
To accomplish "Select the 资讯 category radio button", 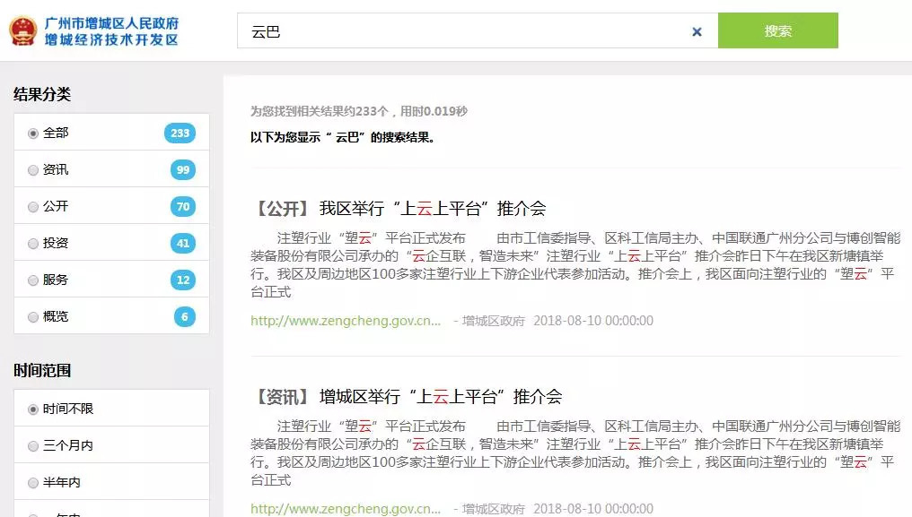I will click(33, 169).
